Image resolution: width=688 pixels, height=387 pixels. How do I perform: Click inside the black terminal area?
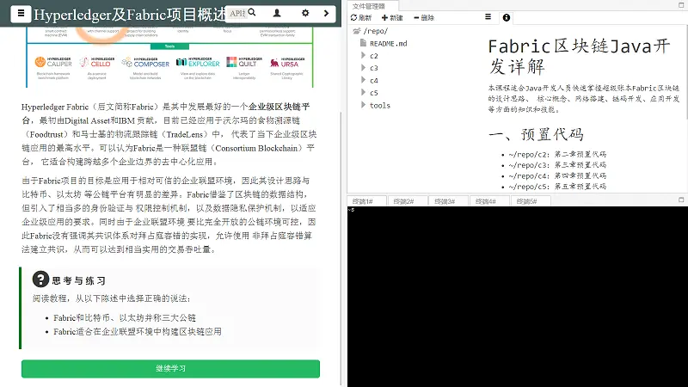pyautogui.click(x=518, y=296)
